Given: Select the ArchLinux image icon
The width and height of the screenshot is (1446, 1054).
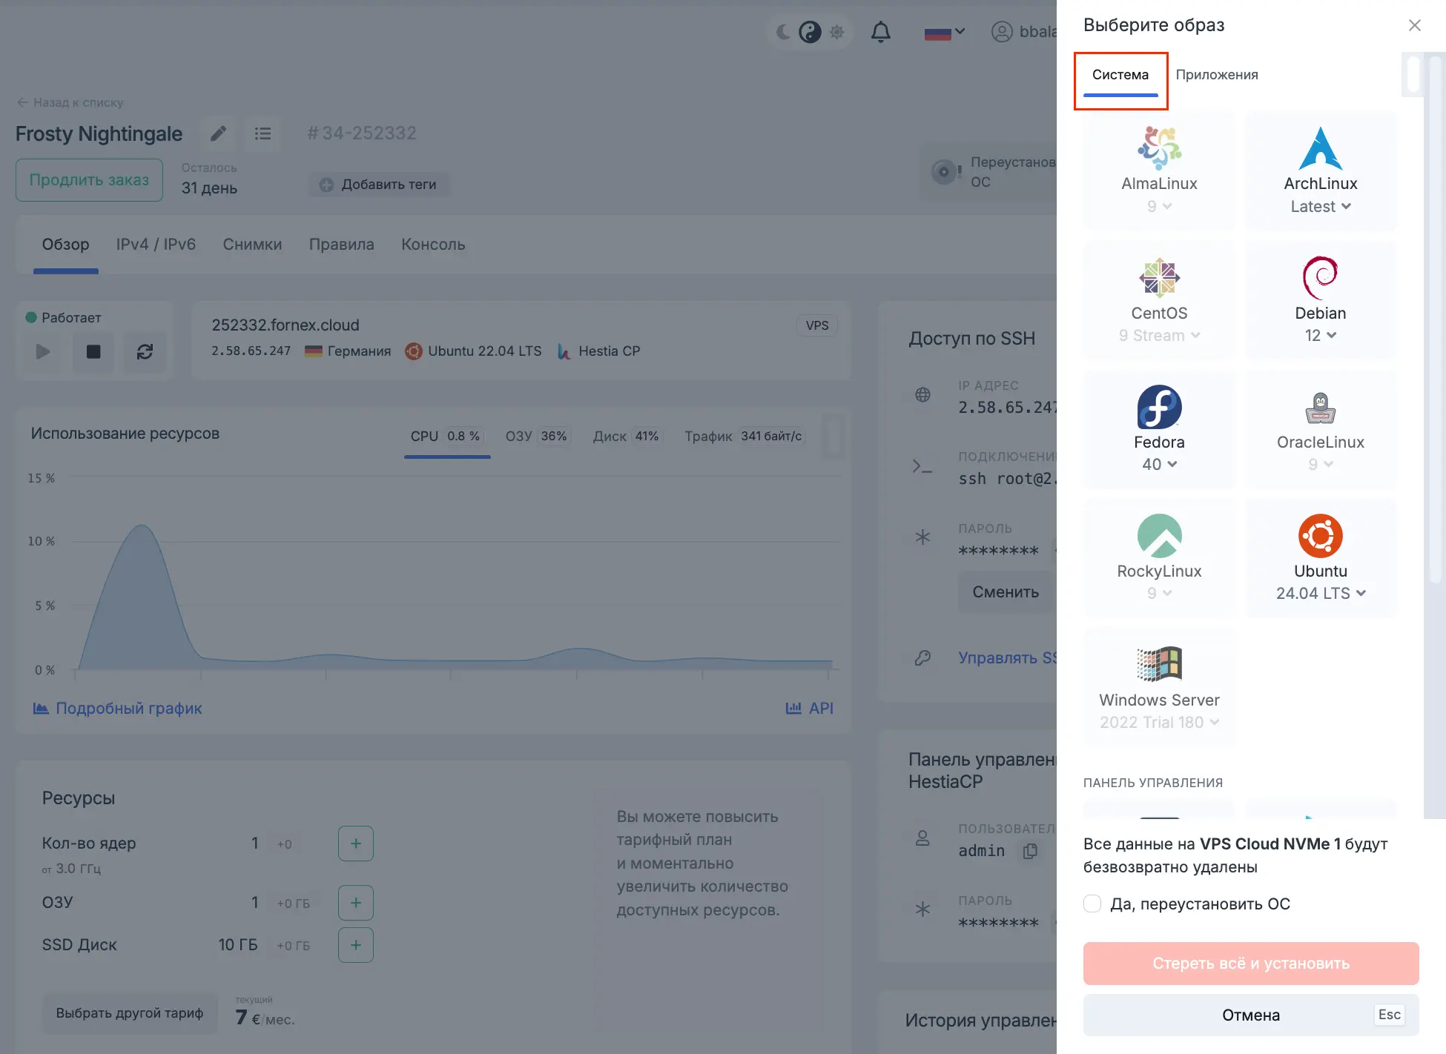Looking at the screenshot, I should point(1321,148).
